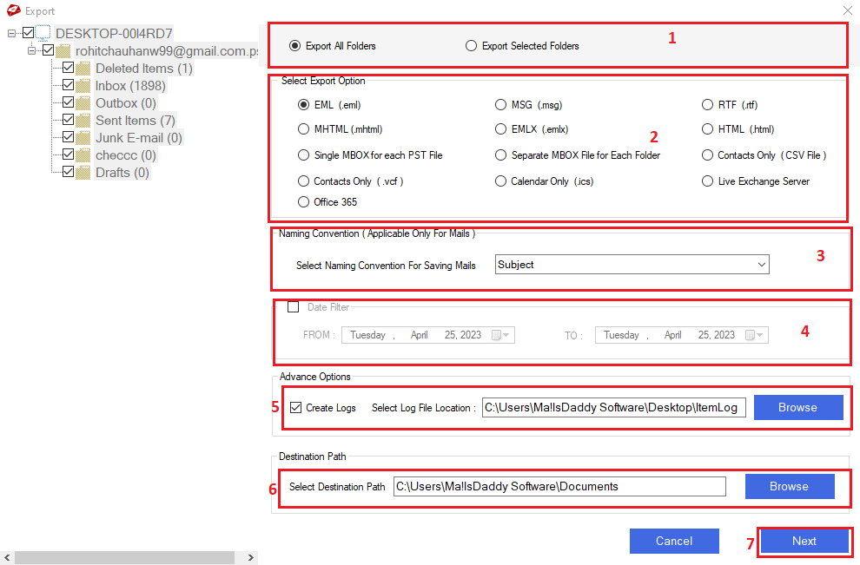The height and width of the screenshot is (565, 860).
Task: Select Export All Folders radio button
Action: [295, 46]
